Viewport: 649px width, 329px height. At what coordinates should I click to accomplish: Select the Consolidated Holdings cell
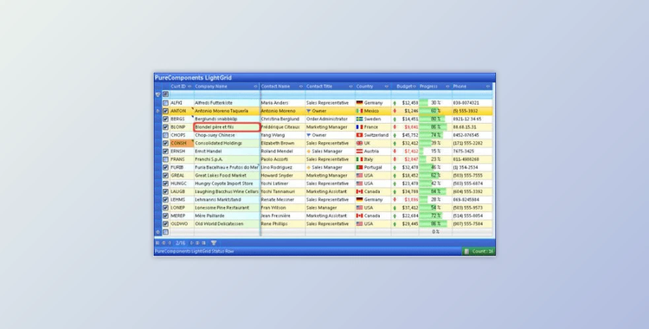tap(227, 143)
